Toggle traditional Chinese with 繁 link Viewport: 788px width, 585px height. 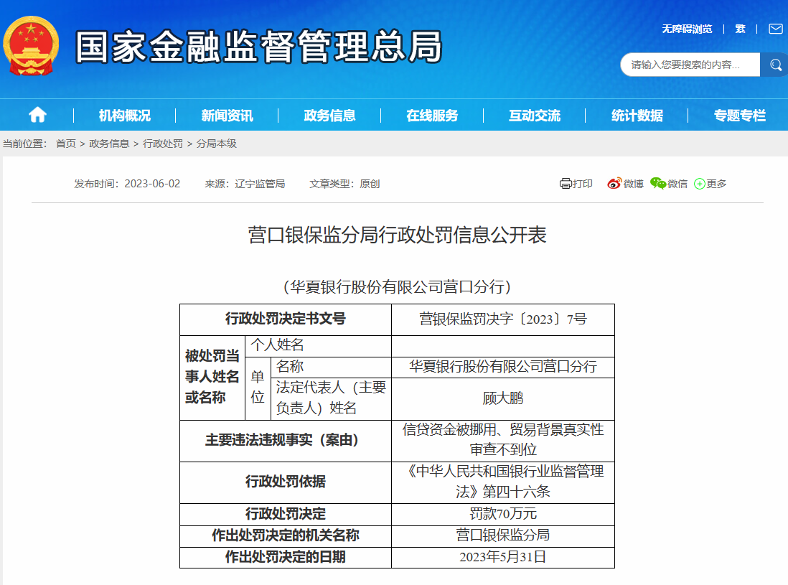[x=740, y=29]
